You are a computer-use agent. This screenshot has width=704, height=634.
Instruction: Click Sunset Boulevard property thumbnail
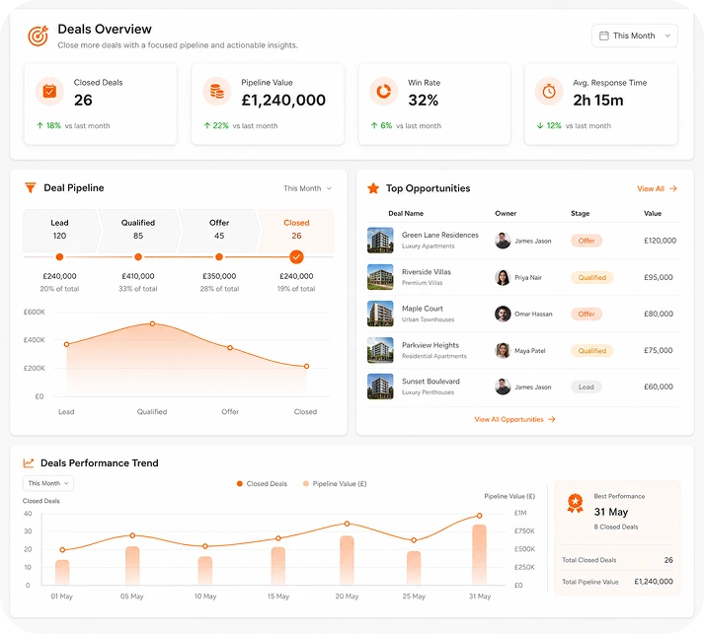380,387
